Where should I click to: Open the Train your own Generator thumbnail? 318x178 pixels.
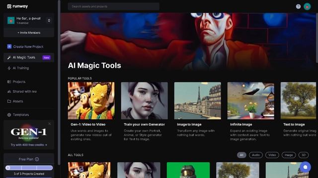click(x=145, y=100)
